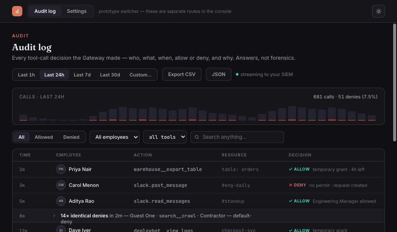Click the #standup resource

click(233, 201)
